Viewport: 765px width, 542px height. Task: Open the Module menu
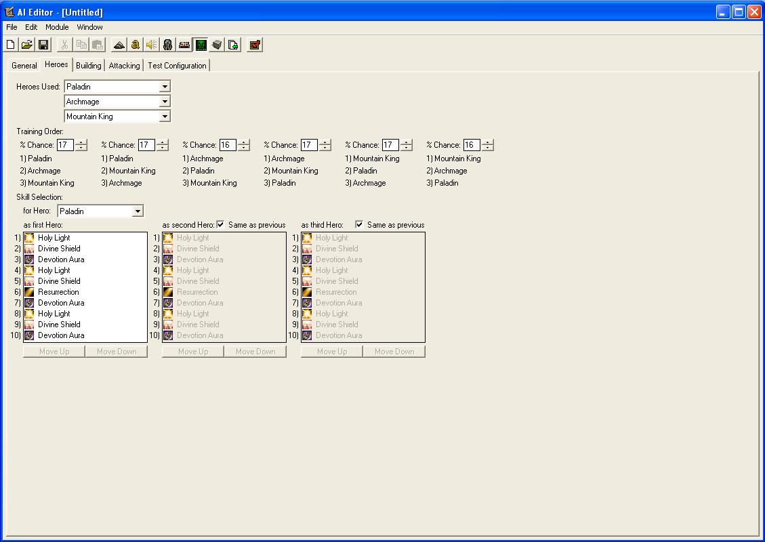[57, 27]
